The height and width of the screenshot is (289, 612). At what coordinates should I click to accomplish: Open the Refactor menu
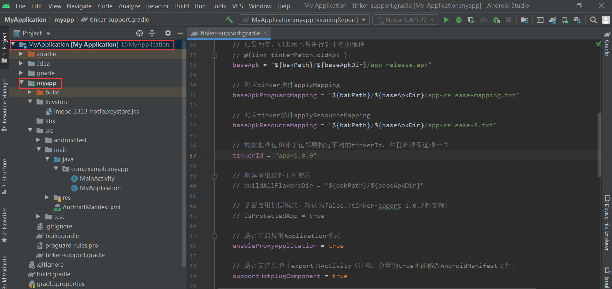click(157, 6)
